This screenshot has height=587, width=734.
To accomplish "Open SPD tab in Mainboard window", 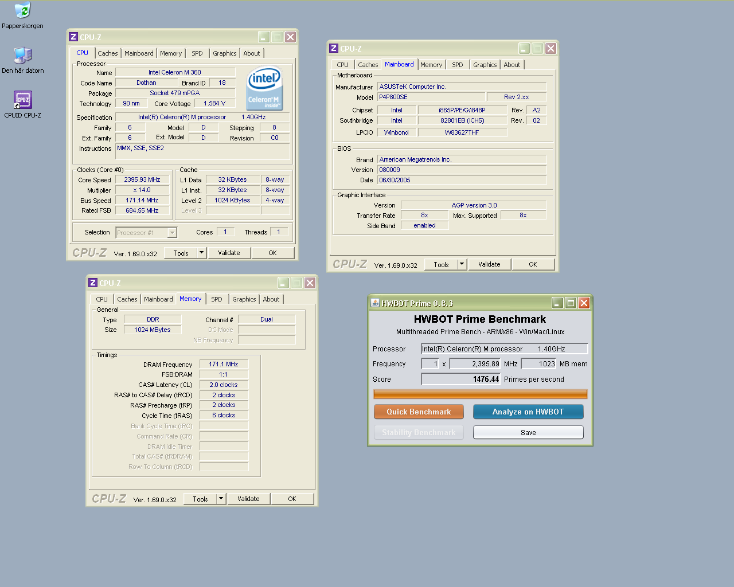I will [x=458, y=65].
